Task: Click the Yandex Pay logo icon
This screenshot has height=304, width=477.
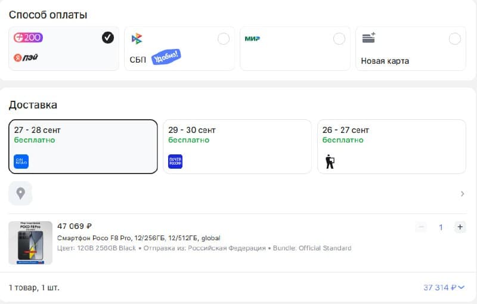Action: coord(26,57)
